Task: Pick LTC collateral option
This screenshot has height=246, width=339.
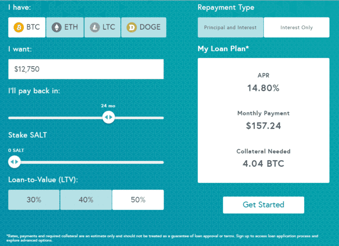Action: tap(102, 27)
